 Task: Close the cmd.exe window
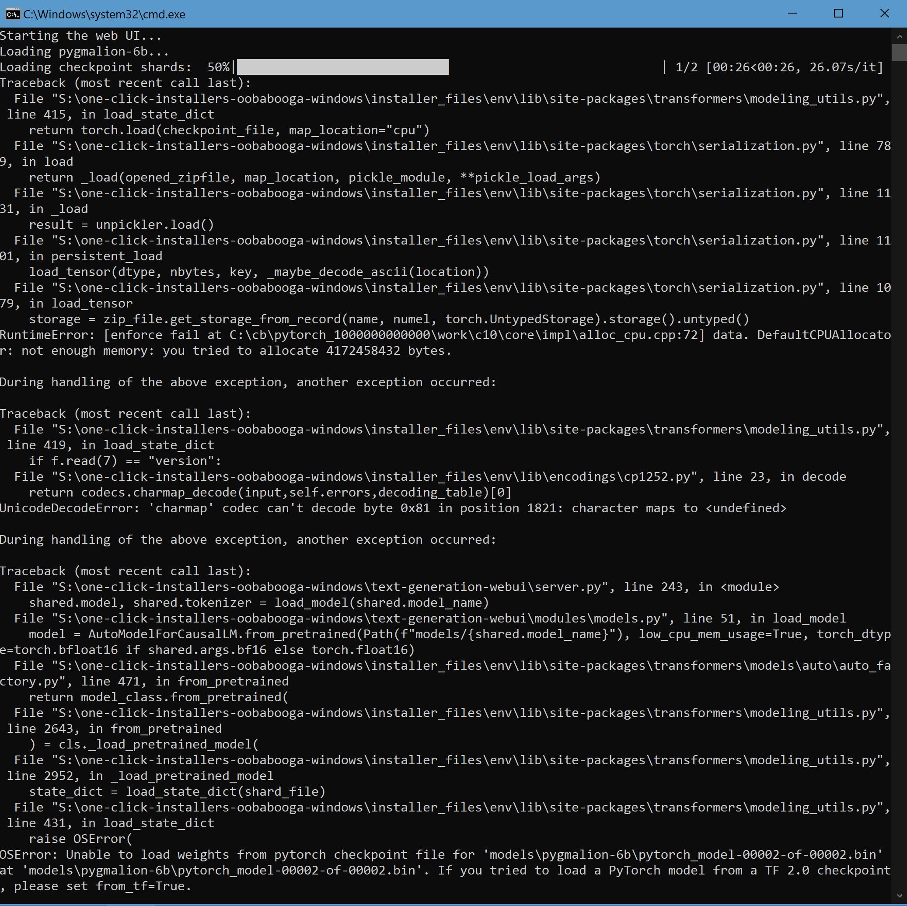(x=884, y=14)
